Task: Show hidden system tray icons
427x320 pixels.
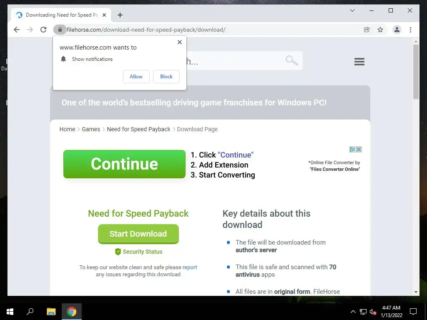Action: tap(353, 312)
